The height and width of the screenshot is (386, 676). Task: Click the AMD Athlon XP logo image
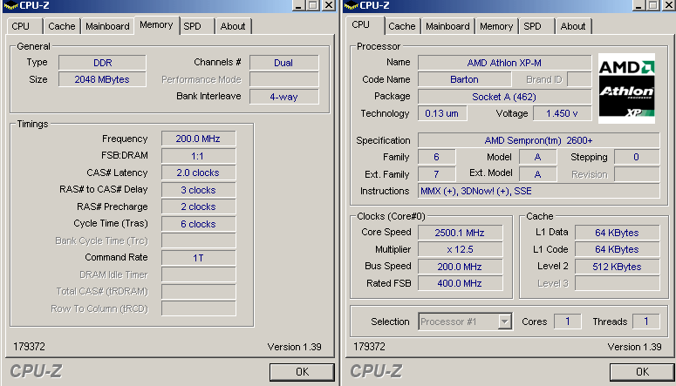626,88
